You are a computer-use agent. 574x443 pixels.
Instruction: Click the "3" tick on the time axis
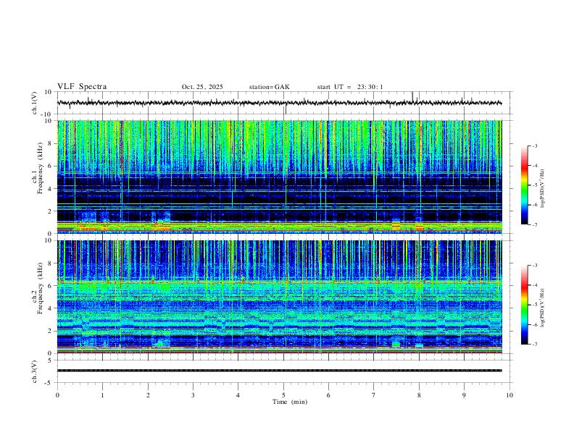[193, 395]
